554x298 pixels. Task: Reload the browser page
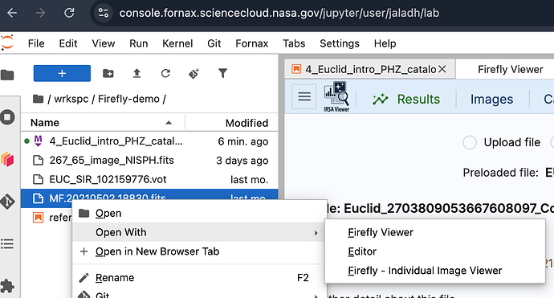click(69, 13)
